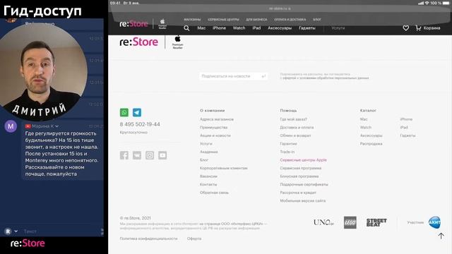
Task: Open Гарантия footer link
Action: tap(288, 144)
